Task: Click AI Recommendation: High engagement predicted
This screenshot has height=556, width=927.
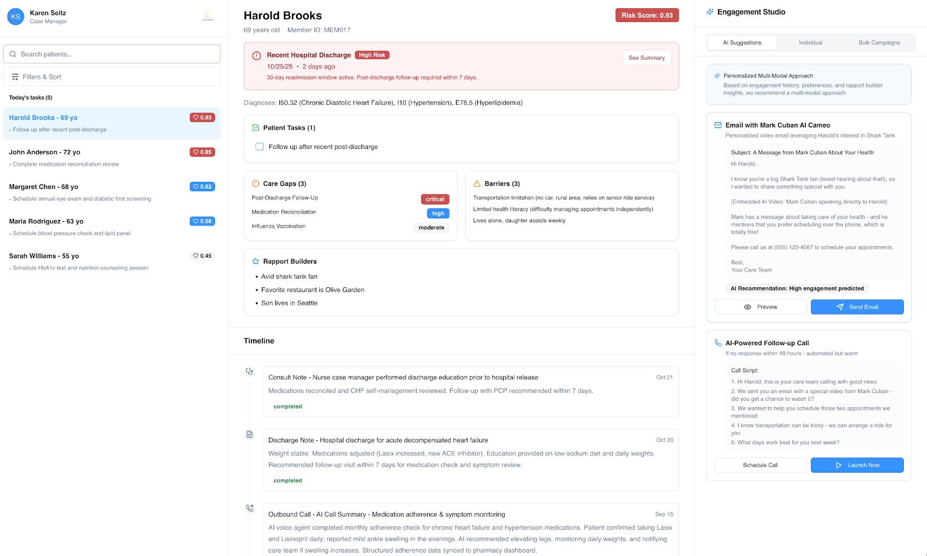Action: (797, 288)
